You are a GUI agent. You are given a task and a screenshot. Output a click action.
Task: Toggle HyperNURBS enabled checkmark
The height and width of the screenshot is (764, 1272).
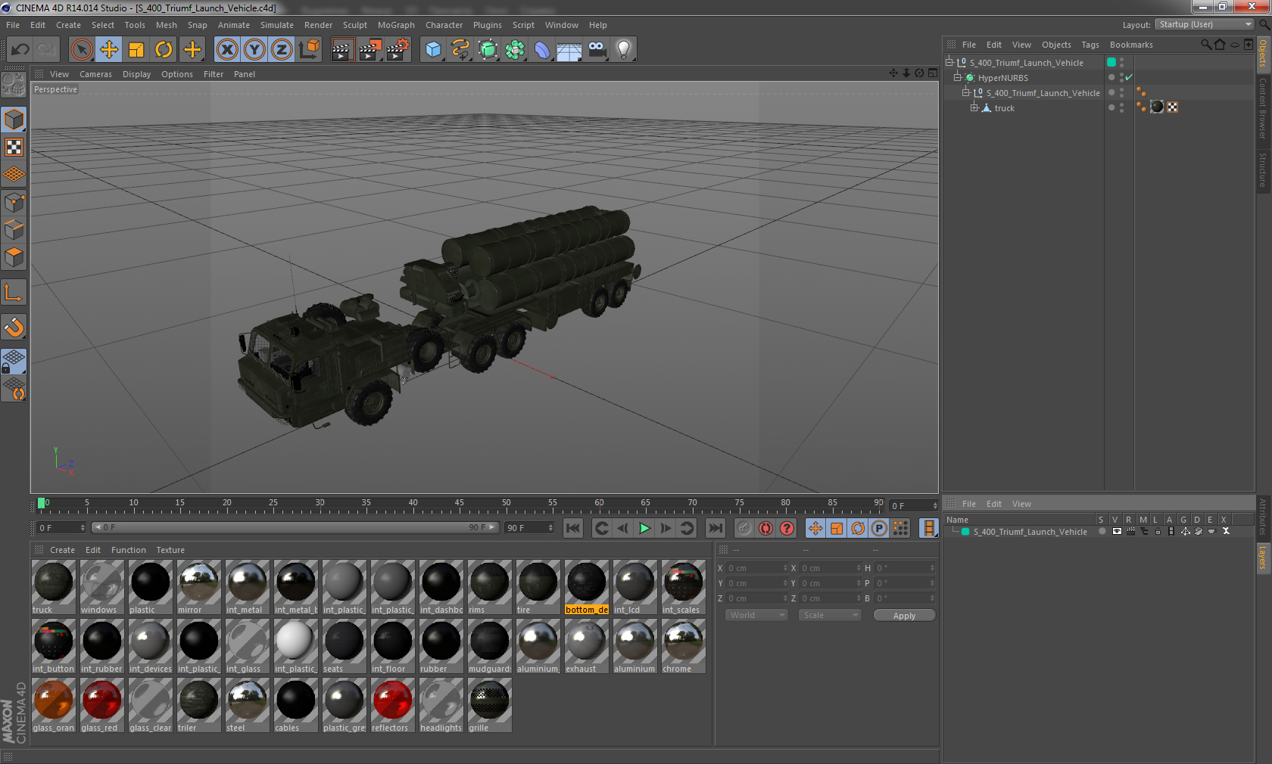[1129, 77]
